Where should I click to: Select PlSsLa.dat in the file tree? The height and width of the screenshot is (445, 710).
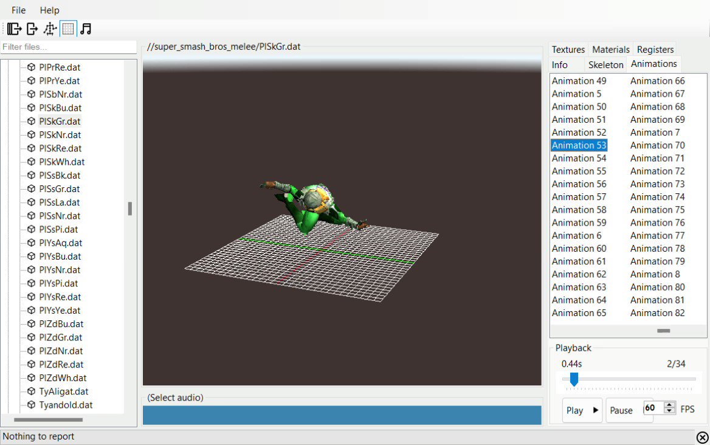coord(60,202)
